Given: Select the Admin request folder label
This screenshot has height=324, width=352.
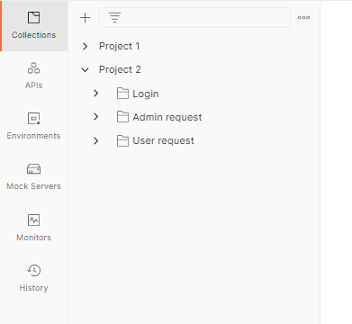Looking at the screenshot, I should tap(167, 117).
